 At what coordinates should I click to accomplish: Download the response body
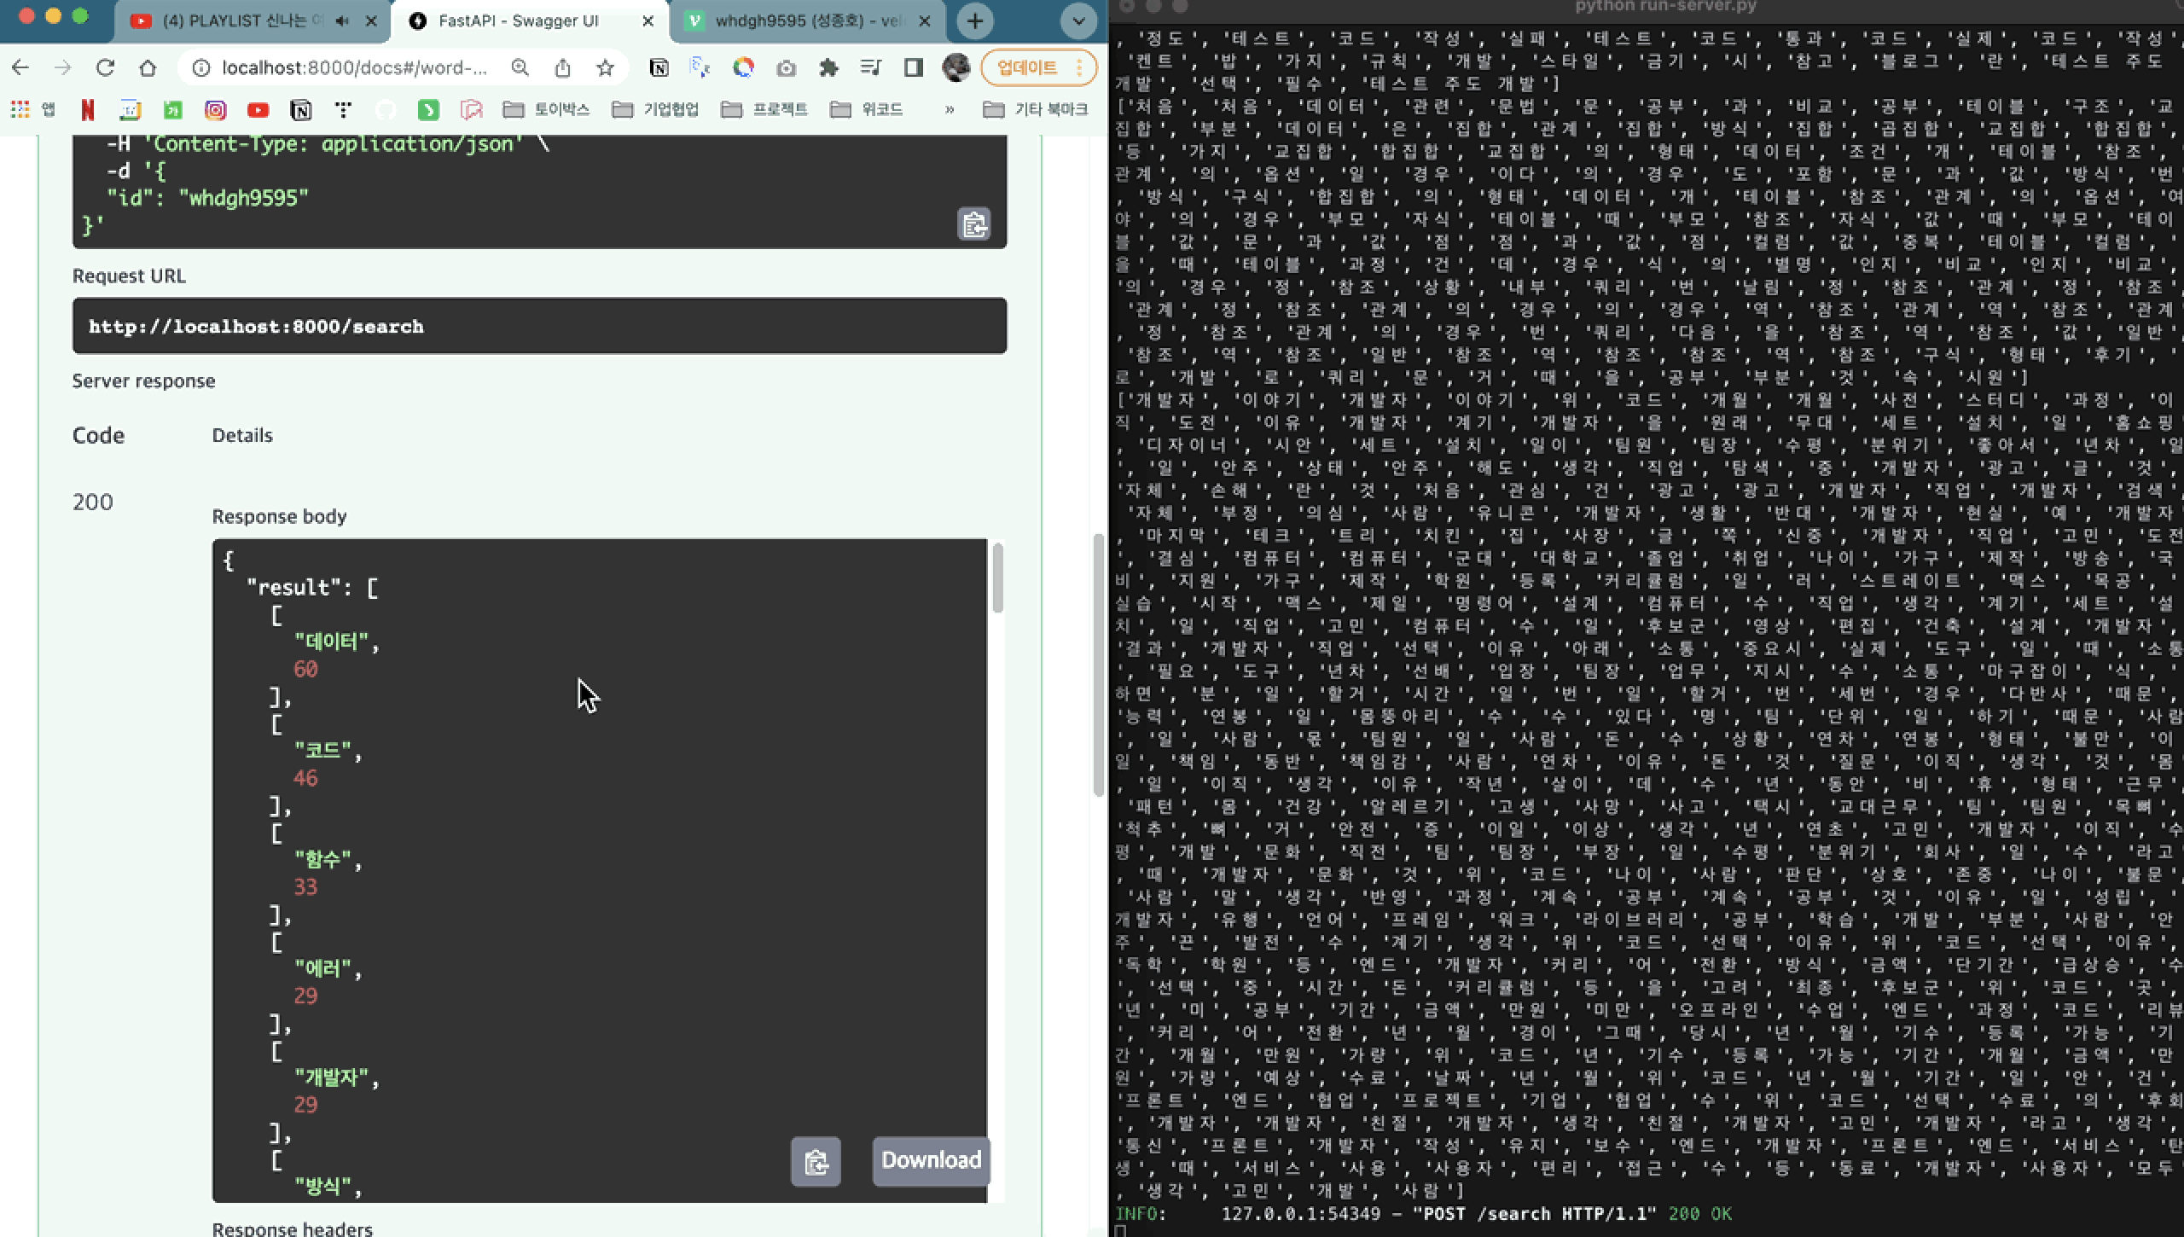tap(931, 1160)
